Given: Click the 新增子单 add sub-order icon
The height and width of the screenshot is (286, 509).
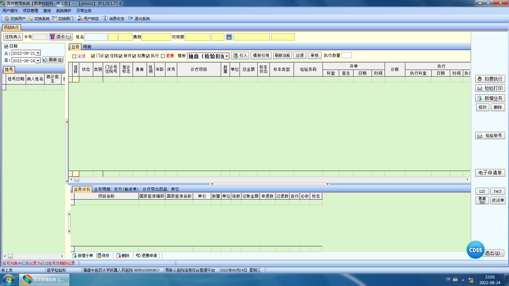Looking at the screenshot, I should pos(74,255).
